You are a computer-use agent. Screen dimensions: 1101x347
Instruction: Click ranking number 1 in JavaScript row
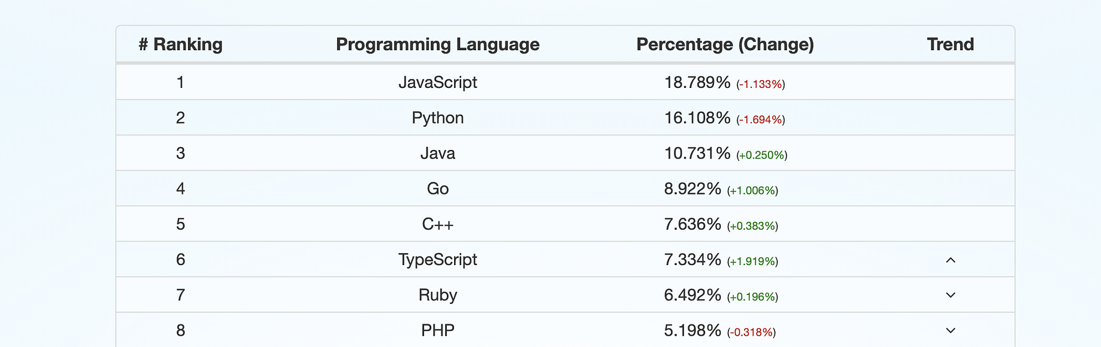180,82
